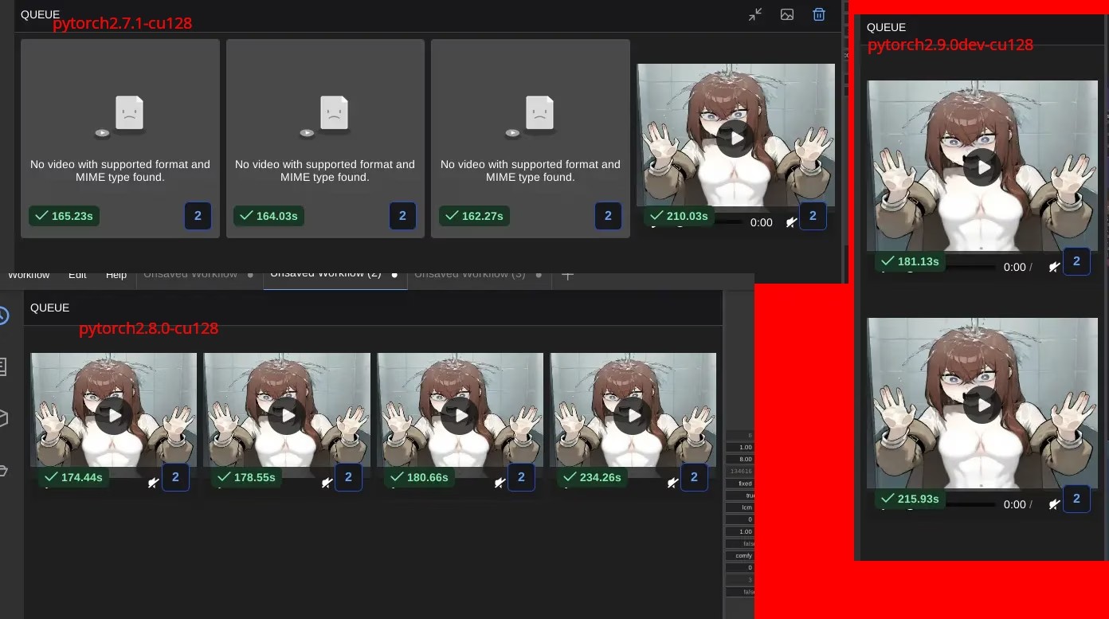Viewport: 1109px width, 619px height.
Task: Open the lcm sampler dropdown field
Action: (739, 507)
